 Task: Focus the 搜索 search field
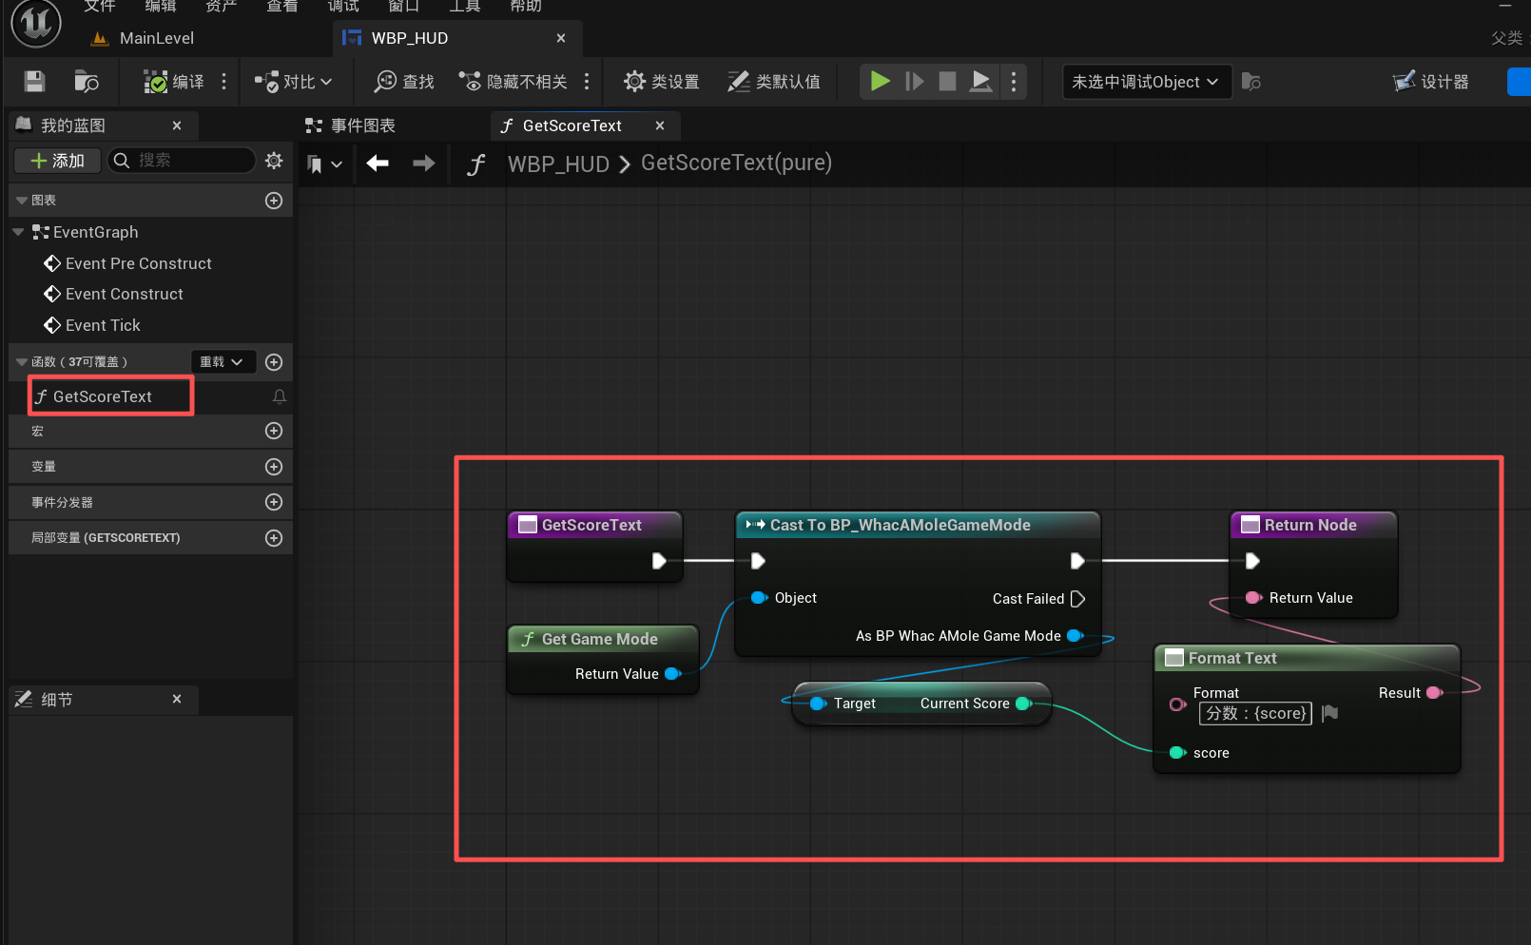coord(182,161)
